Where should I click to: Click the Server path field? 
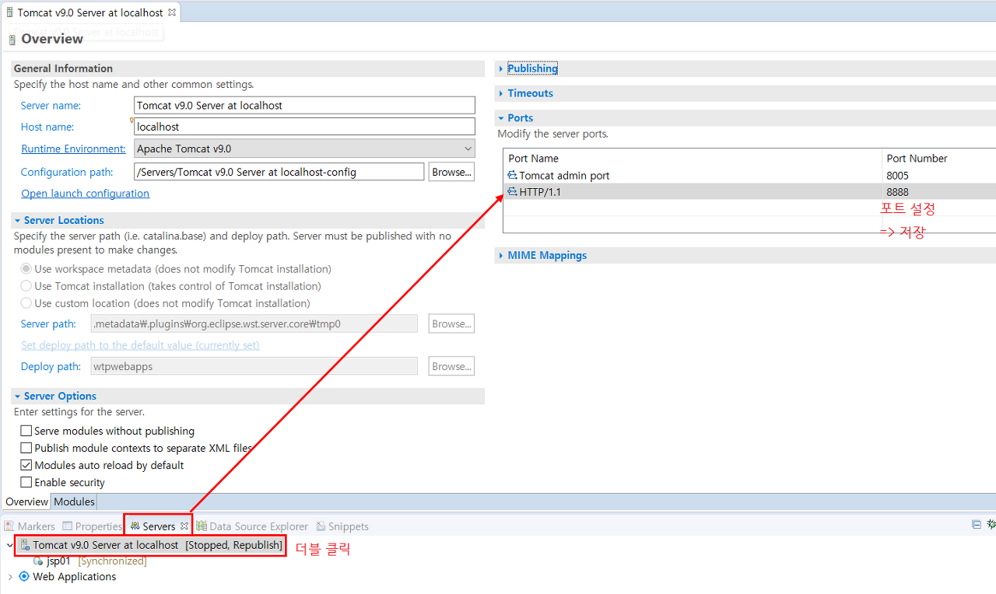pyautogui.click(x=254, y=323)
